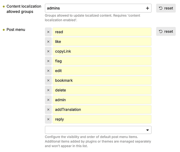
Task: Remove the 'like' item with its X
Action: coord(48,42)
